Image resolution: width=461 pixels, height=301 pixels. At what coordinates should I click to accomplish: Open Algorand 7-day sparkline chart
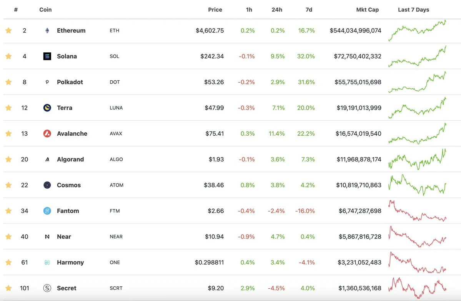417,159
